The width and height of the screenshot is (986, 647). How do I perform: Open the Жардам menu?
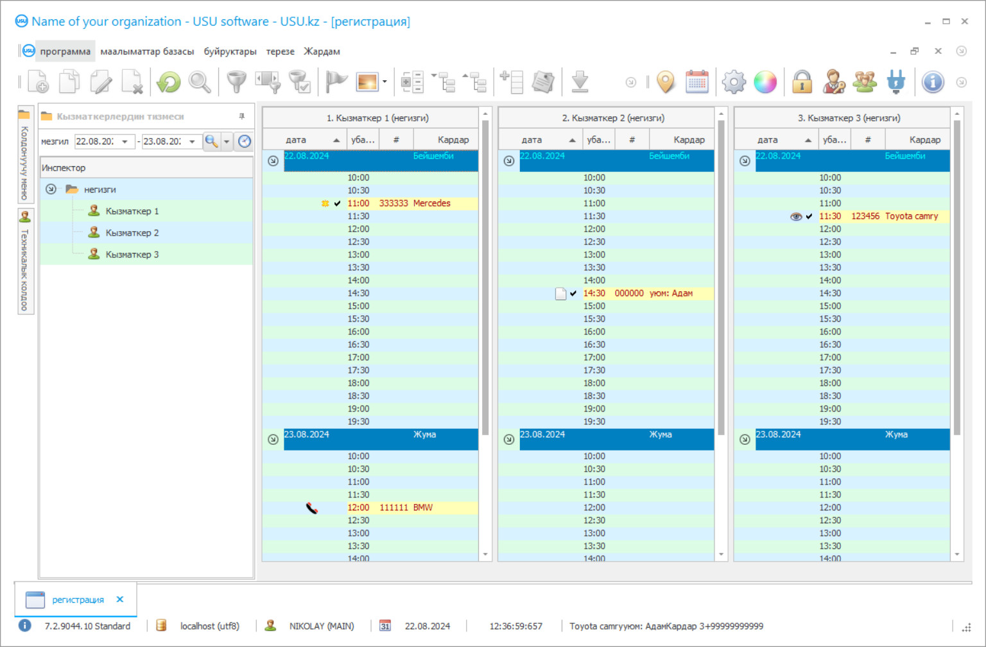click(322, 51)
